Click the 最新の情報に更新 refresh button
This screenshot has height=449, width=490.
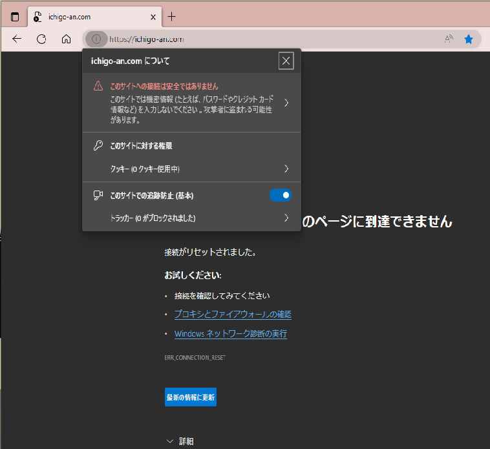coord(191,397)
